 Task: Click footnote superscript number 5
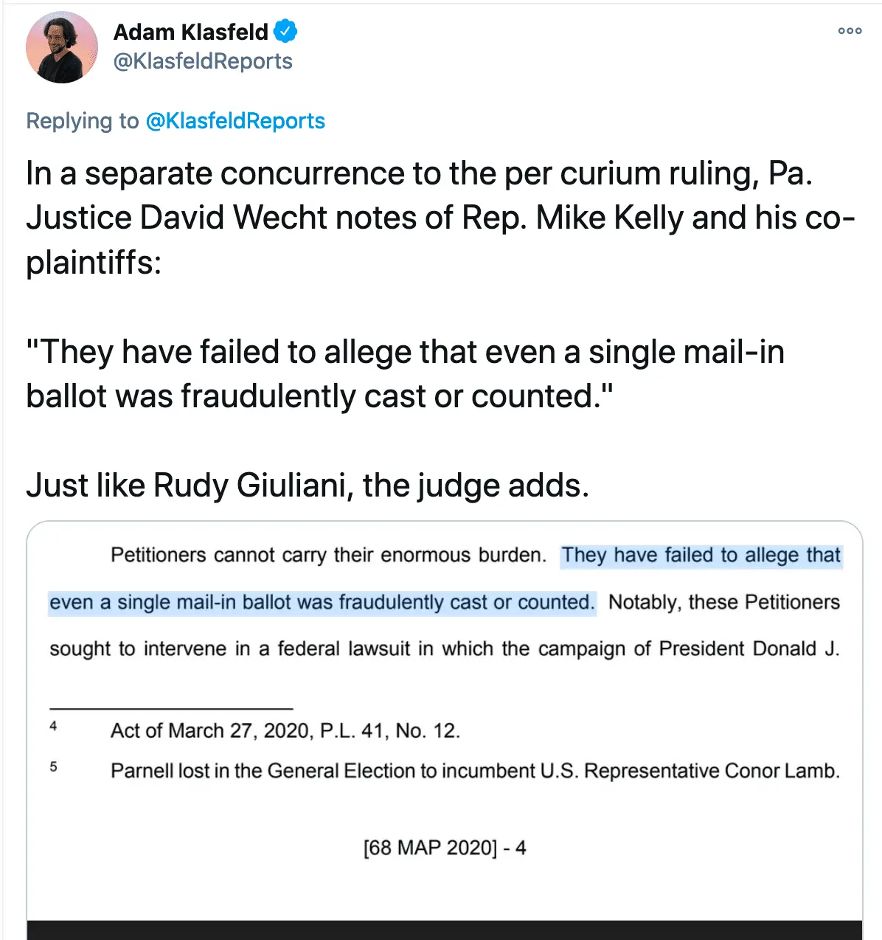(x=53, y=767)
